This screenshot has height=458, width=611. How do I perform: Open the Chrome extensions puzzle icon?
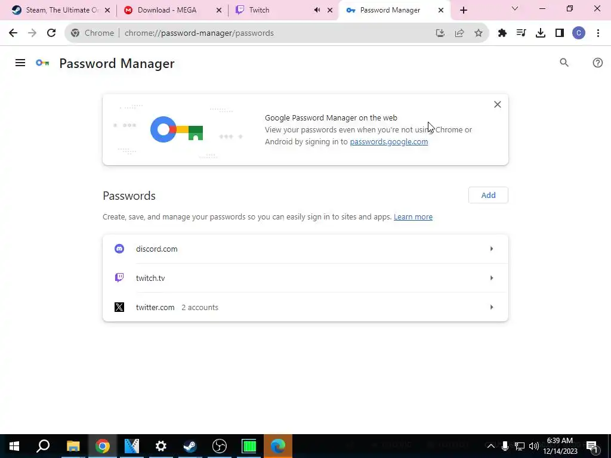point(502,33)
